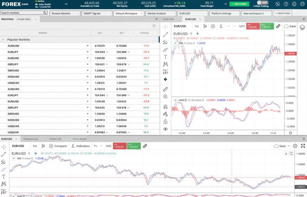Open the Price Alerts tab
The width and height of the screenshot is (307, 197).
point(79,139)
